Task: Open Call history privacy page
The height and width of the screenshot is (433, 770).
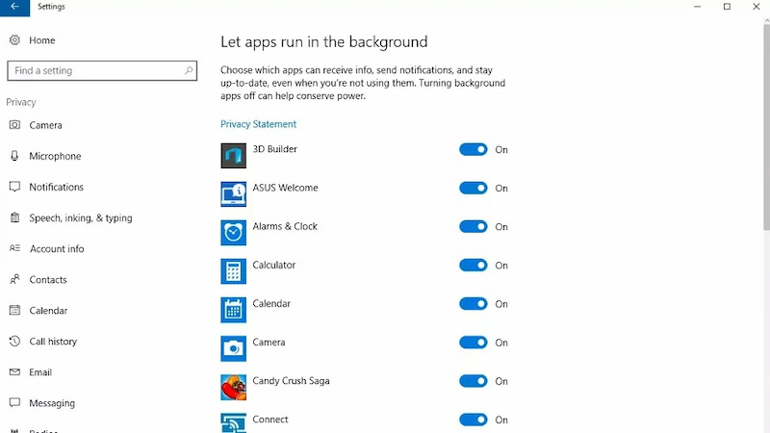Action: [x=53, y=342]
